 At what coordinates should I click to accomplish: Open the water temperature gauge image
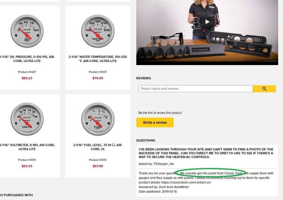98,31
